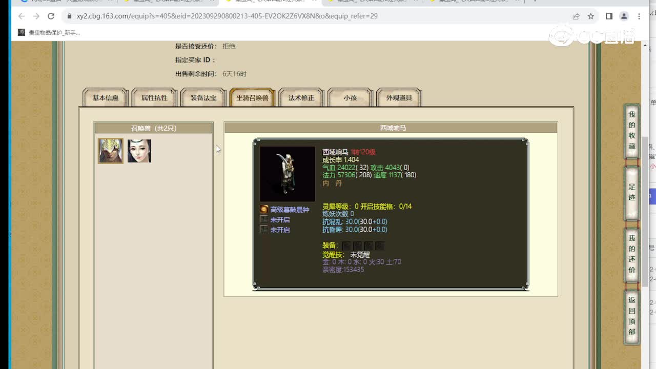
Task: Open the Chrome three-dot menu
Action: pos(639,16)
